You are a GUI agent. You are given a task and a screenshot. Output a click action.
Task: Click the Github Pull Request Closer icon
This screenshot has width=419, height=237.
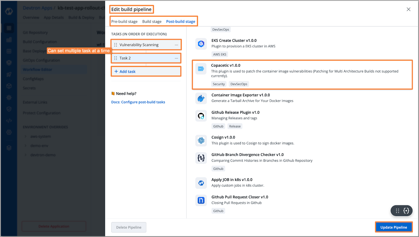[201, 200]
